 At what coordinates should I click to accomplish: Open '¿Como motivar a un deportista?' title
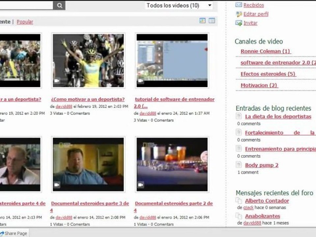(x=88, y=99)
